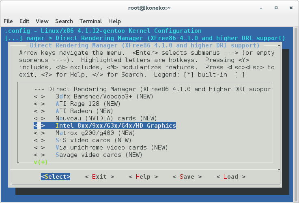The height and width of the screenshot is (203, 299).
Task: Select the Savage video cards (NEW) entry
Action: [99, 155]
